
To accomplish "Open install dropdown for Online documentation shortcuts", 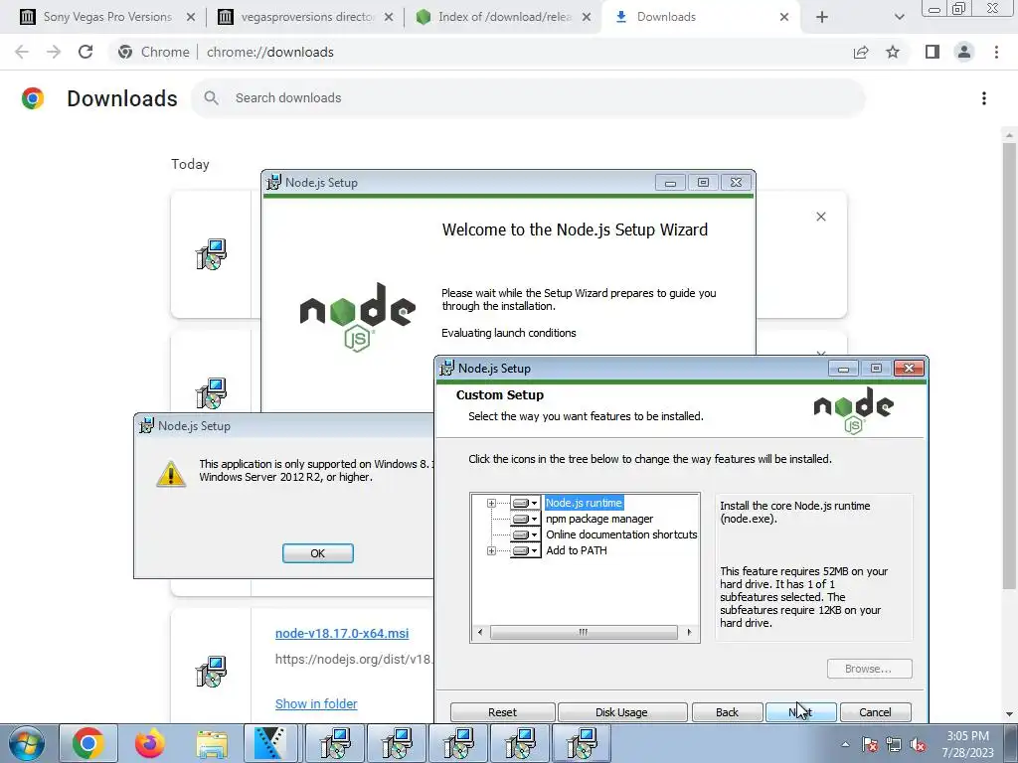I will [x=525, y=534].
